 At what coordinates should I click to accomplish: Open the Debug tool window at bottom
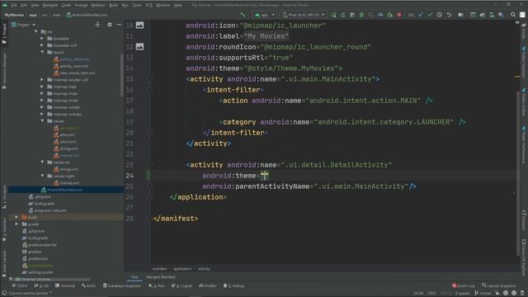point(233,286)
